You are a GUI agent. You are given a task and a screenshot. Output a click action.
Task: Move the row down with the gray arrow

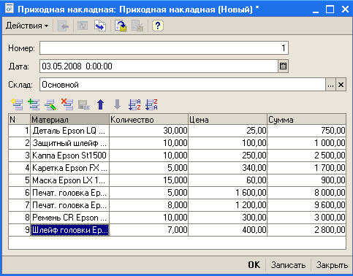point(117,104)
